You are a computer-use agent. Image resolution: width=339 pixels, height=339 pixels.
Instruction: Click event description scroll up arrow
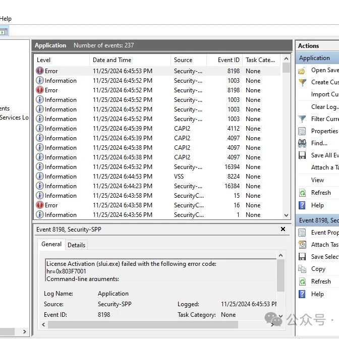coord(280,255)
